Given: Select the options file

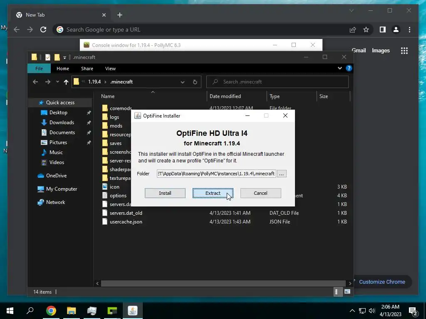Looking at the screenshot, I should click(118, 196).
